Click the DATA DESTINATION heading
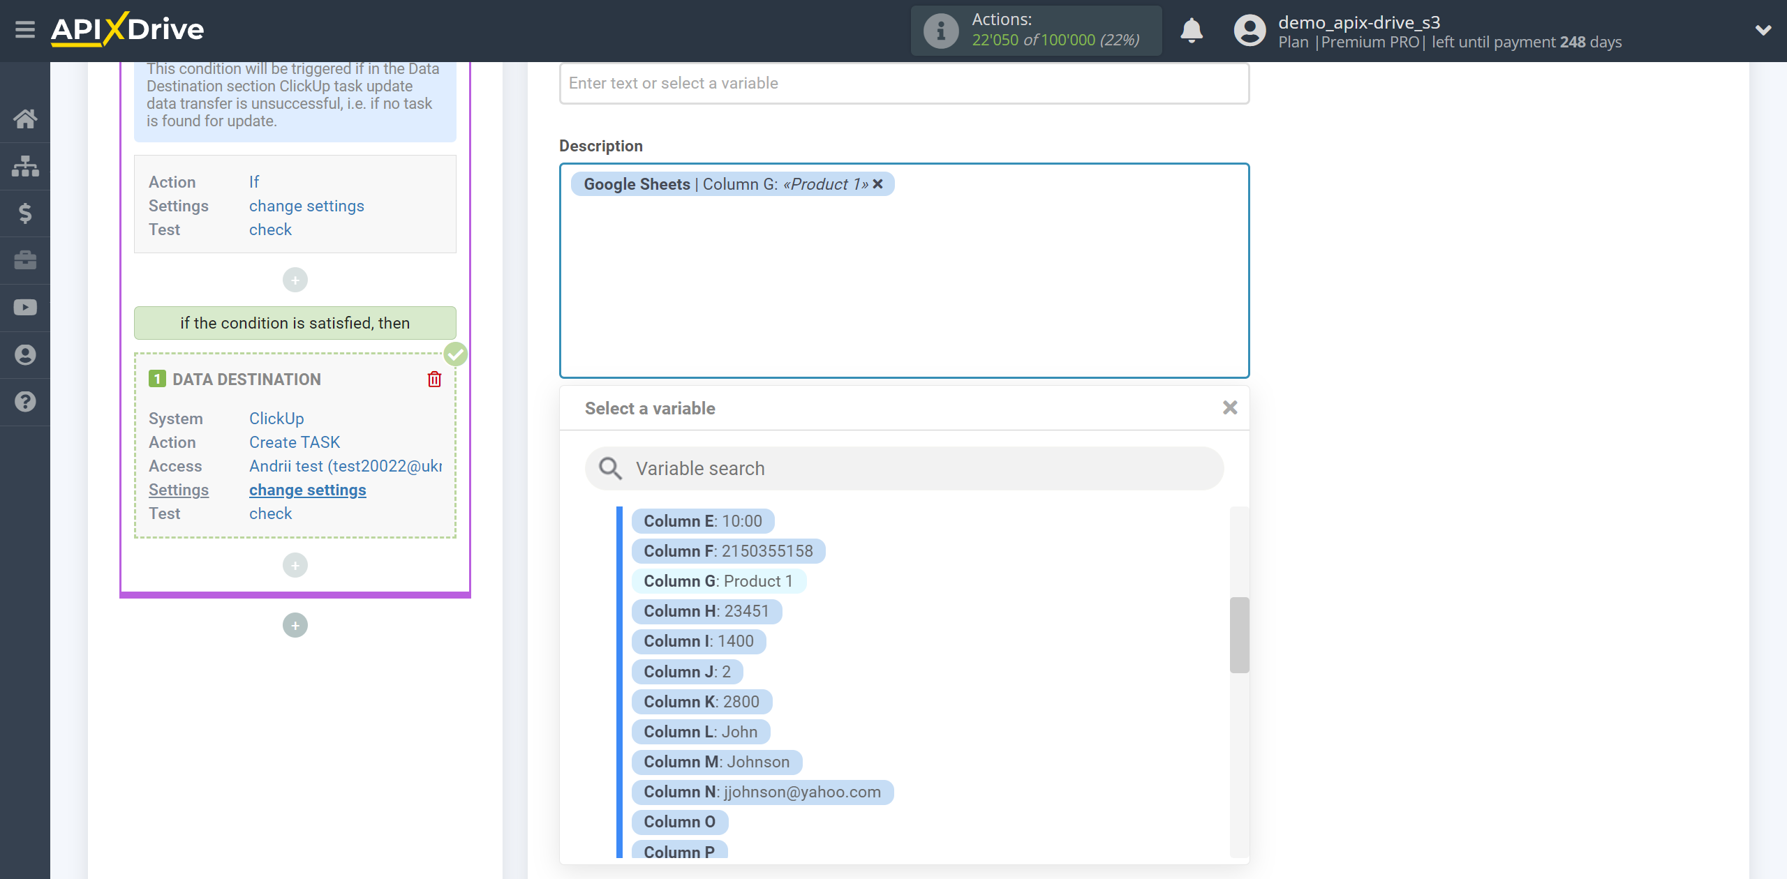 (x=246, y=380)
